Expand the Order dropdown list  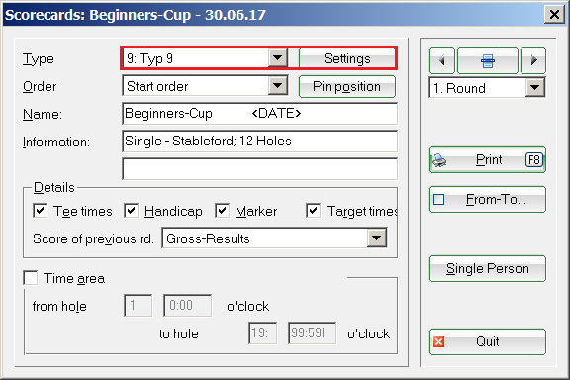(278, 86)
